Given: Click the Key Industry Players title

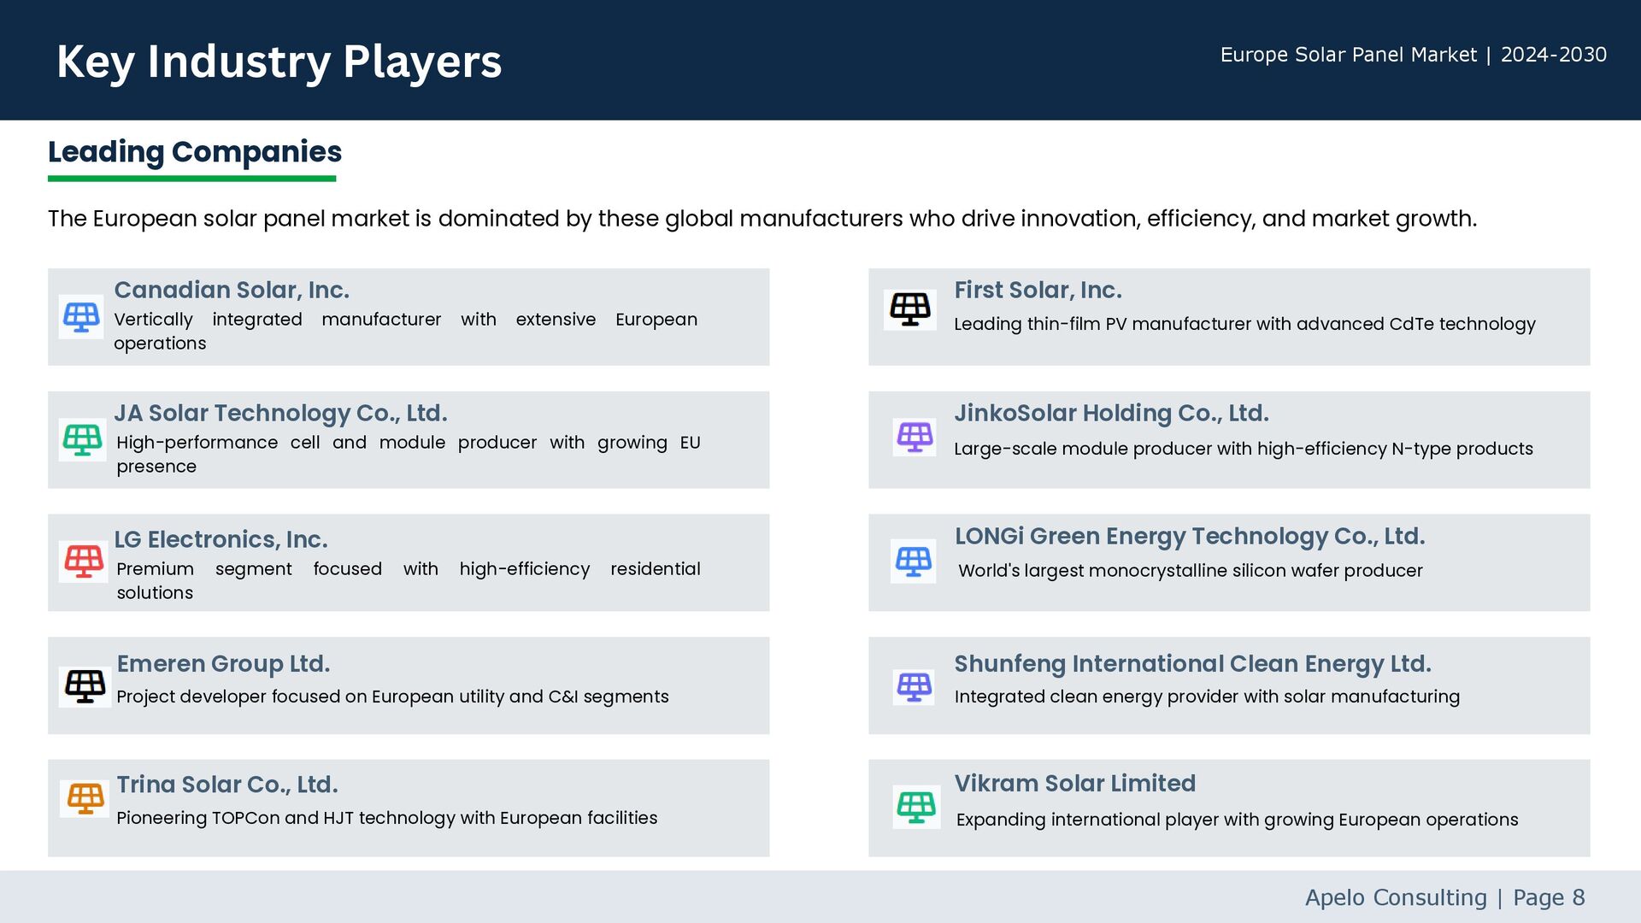Looking at the screenshot, I should 279,62.
